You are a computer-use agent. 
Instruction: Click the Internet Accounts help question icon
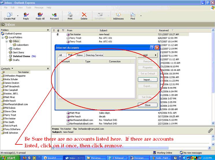pyautogui.click(x=152, y=48)
